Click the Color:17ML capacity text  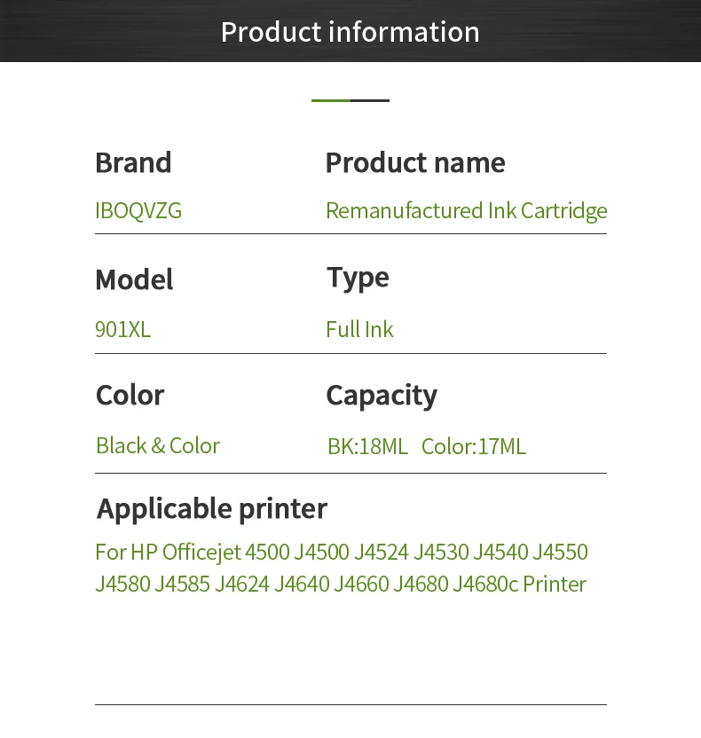coord(474,446)
